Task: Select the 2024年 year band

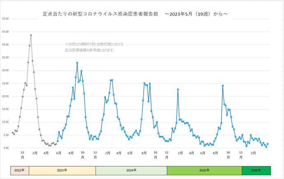Action: 131,170
